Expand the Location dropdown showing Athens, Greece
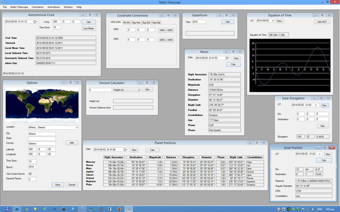This screenshot has height=212, width=340. [x=76, y=128]
